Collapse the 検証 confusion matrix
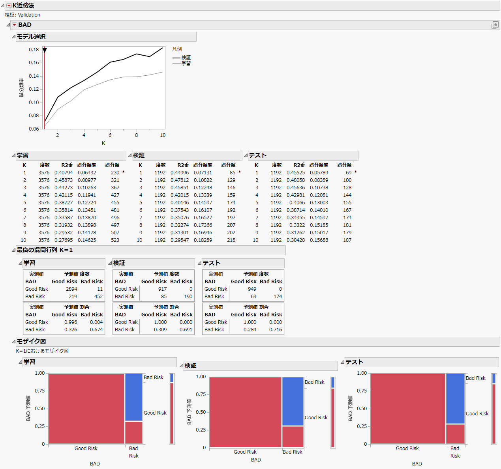This screenshot has height=469, width=501. pos(110,263)
